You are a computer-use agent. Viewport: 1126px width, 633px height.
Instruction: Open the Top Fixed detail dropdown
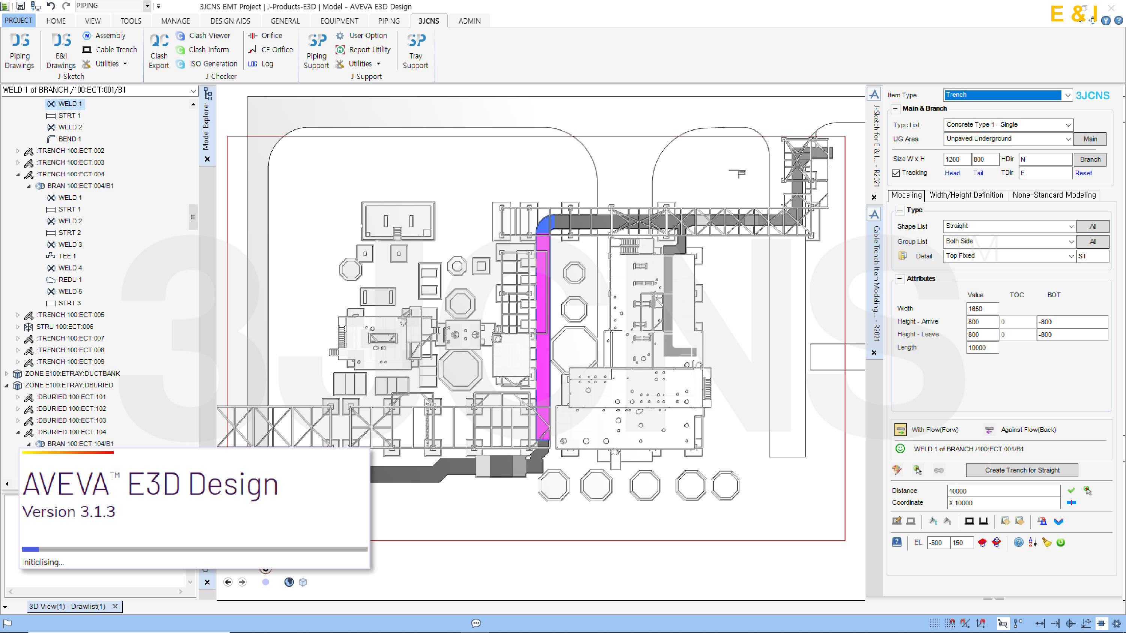pyautogui.click(x=1070, y=256)
